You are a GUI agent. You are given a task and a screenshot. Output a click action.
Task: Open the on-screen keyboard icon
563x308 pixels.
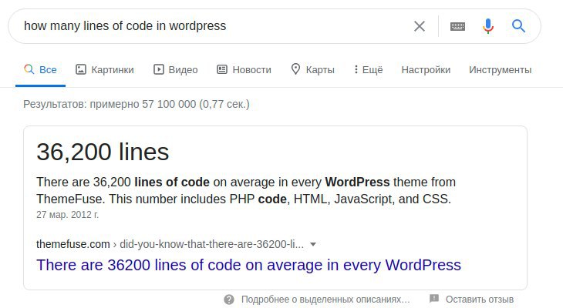tap(457, 26)
